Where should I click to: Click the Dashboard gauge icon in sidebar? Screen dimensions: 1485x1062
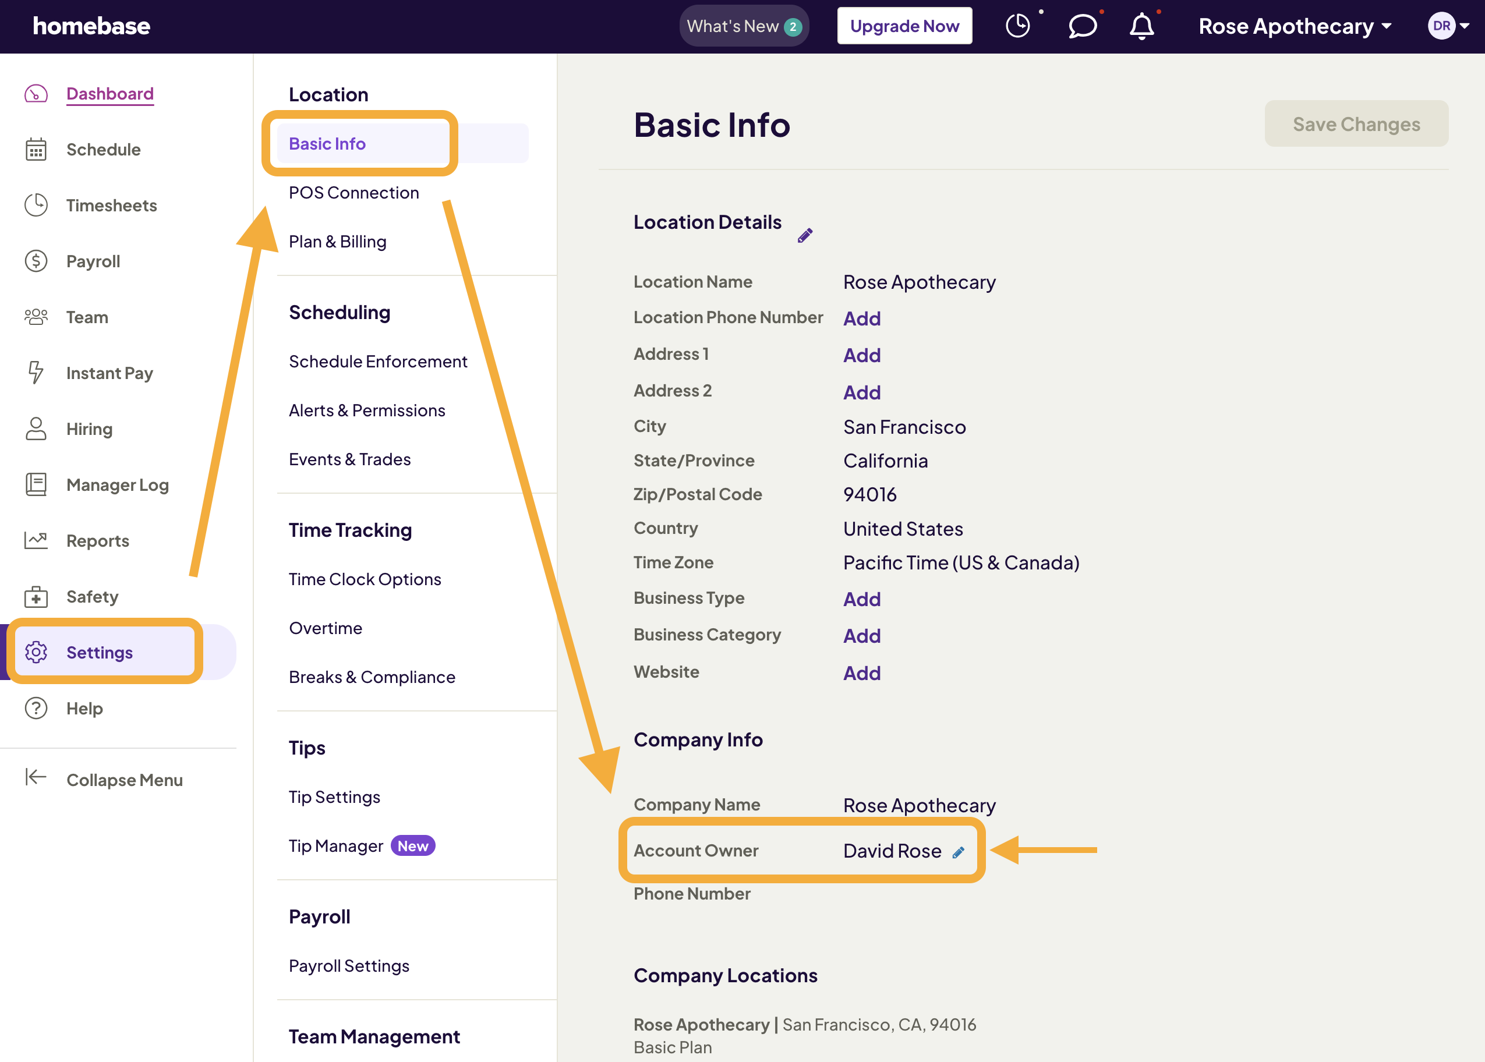point(36,94)
